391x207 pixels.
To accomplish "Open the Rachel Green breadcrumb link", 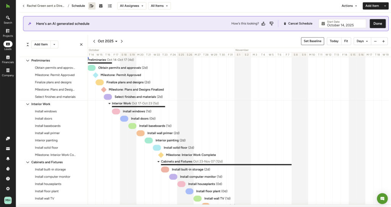I will point(45,6).
